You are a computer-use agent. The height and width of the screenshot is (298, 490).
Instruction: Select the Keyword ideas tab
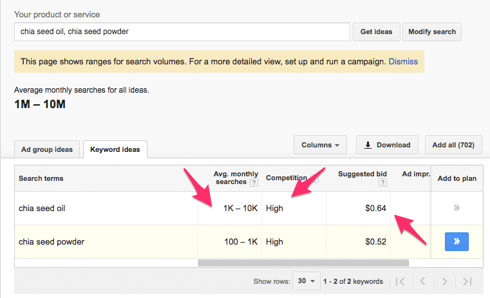[116, 149]
